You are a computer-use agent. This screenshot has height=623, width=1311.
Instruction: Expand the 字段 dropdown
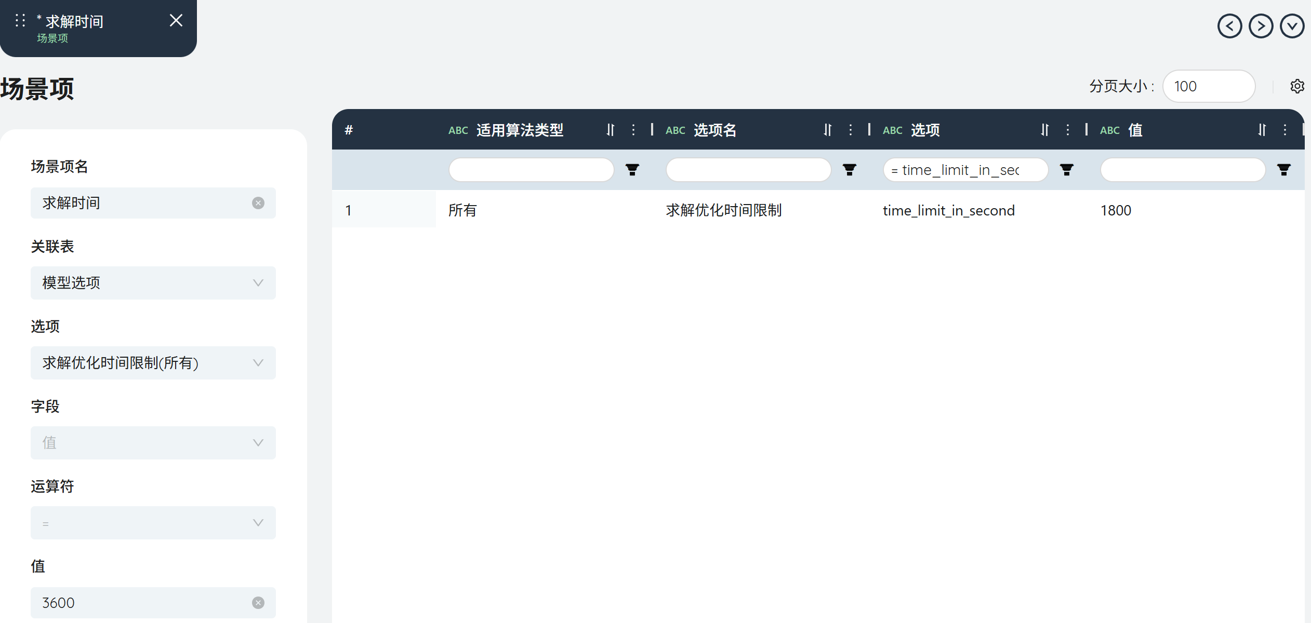click(153, 443)
